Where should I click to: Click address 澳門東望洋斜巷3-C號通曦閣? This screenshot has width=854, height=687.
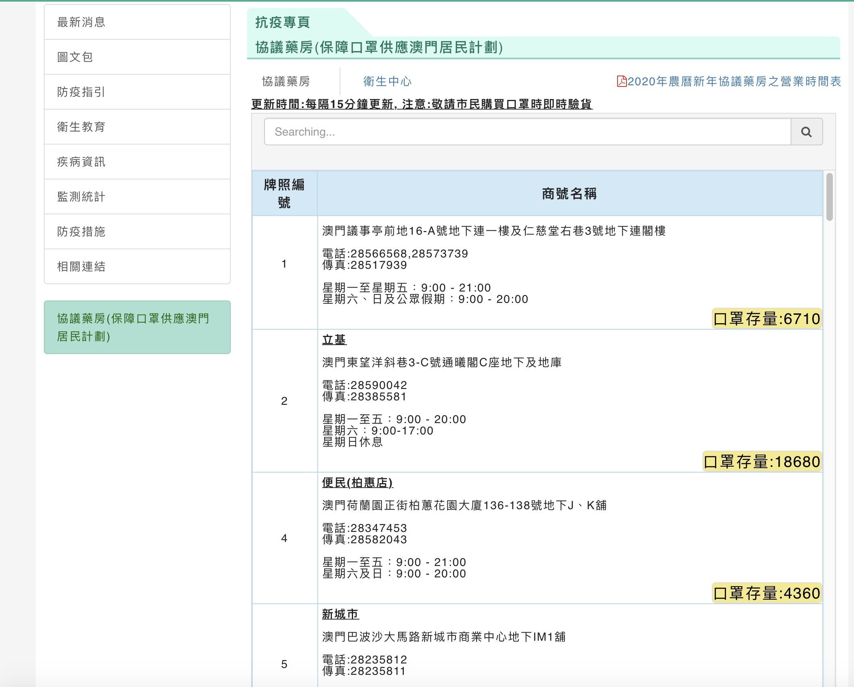pyautogui.click(x=442, y=362)
